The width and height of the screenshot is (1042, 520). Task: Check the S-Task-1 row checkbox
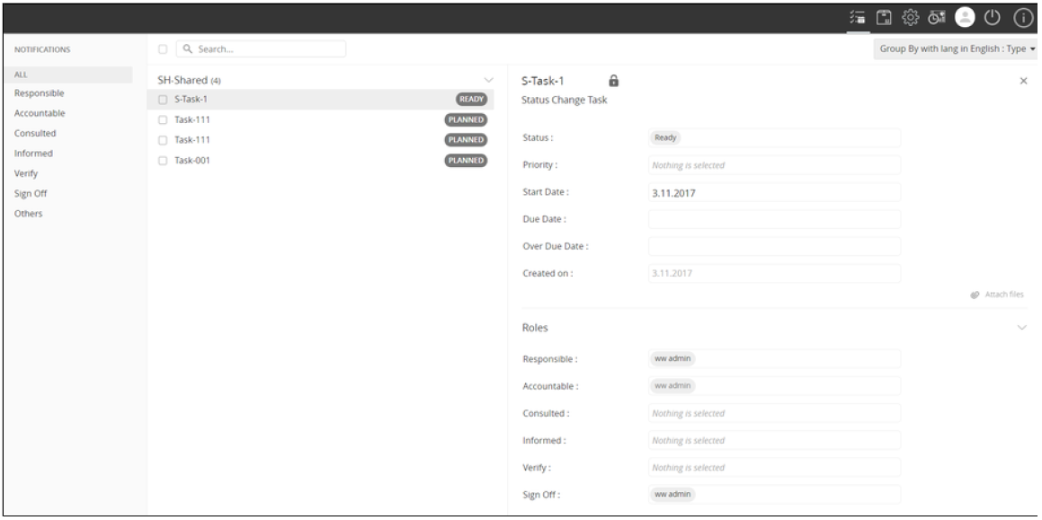[163, 100]
